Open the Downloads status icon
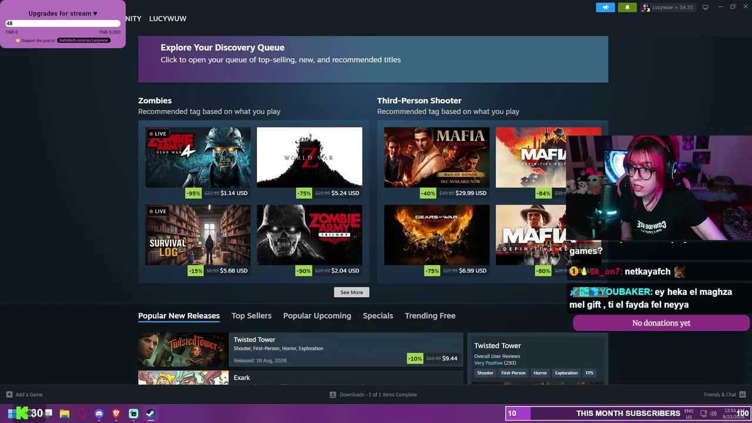 coord(333,395)
